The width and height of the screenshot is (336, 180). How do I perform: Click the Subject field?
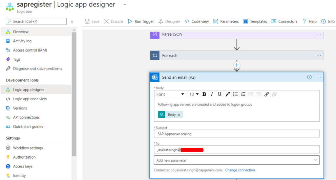point(237,134)
